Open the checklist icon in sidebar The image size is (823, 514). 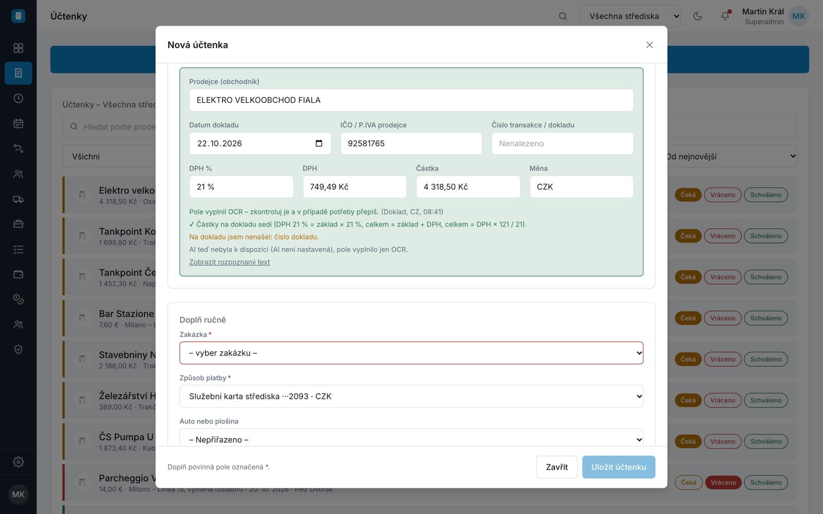pos(18,249)
